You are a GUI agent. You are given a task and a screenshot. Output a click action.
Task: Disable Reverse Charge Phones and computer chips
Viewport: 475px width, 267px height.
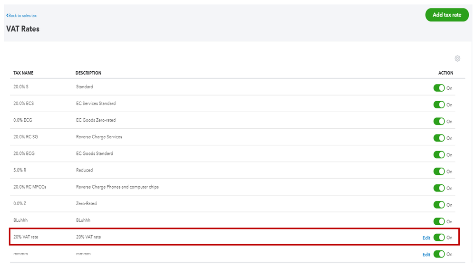coord(439,188)
